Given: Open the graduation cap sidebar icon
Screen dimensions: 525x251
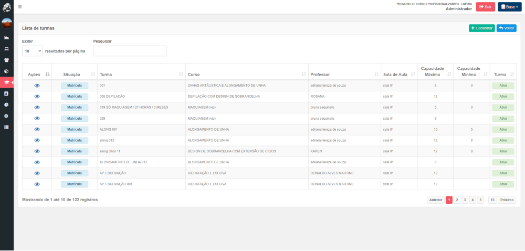Looking at the screenshot, I should 6,82.
